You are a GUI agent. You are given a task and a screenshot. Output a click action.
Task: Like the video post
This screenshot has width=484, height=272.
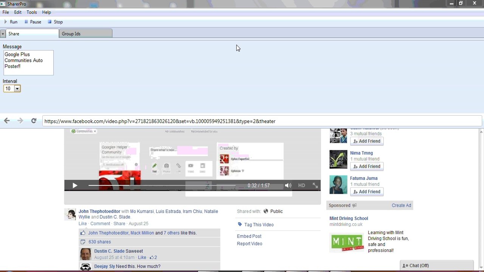coord(83,224)
